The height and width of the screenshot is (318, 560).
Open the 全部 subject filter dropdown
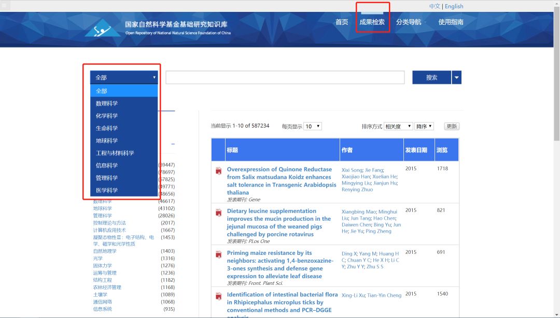(x=123, y=77)
